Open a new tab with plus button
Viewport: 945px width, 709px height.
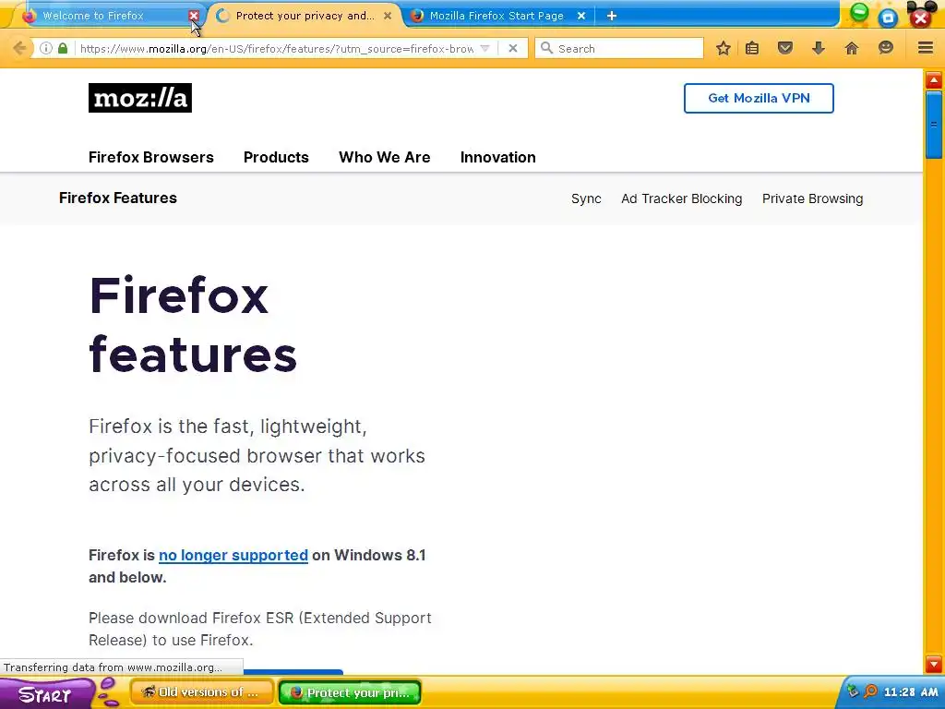(612, 16)
